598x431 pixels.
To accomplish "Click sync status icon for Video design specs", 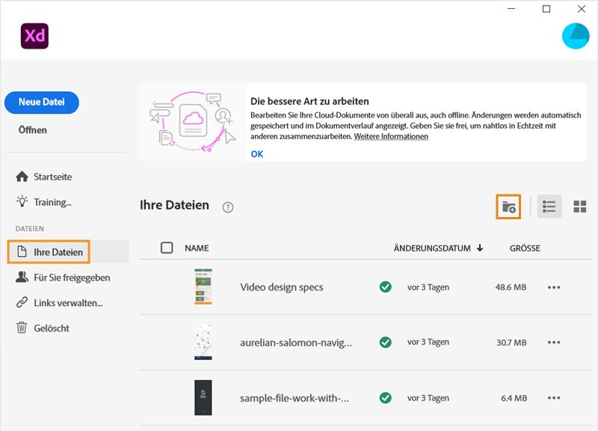I will tap(386, 287).
